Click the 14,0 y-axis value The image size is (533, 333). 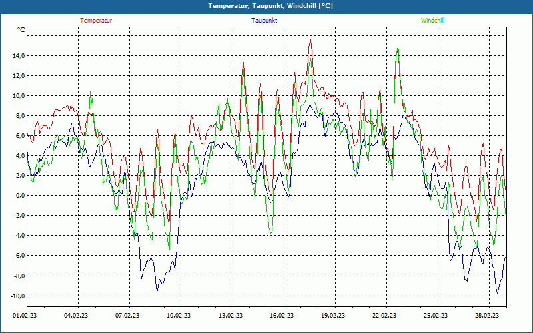pos(19,55)
